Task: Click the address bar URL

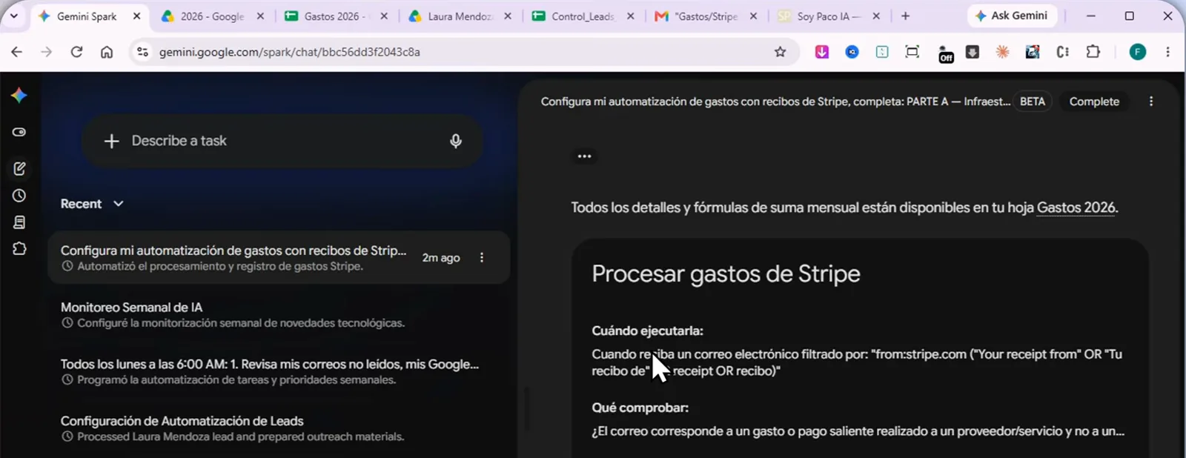Action: [x=289, y=52]
